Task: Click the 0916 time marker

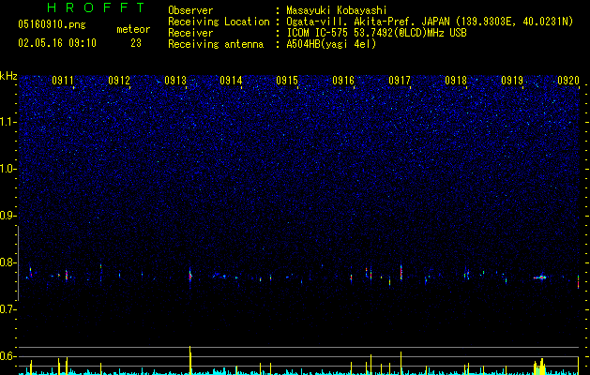Action: click(x=343, y=81)
